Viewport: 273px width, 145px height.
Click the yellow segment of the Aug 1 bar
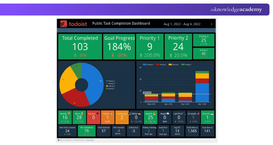pos(202,76)
